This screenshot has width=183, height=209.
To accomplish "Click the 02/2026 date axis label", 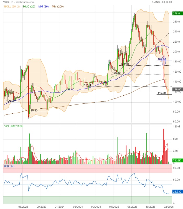I will point(169,207).
